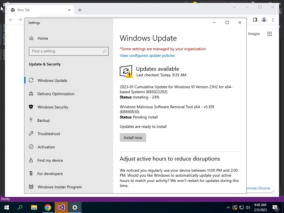The height and width of the screenshot is (213, 284).
Task: Open a new tab in Chrome
Action: coord(80,10)
